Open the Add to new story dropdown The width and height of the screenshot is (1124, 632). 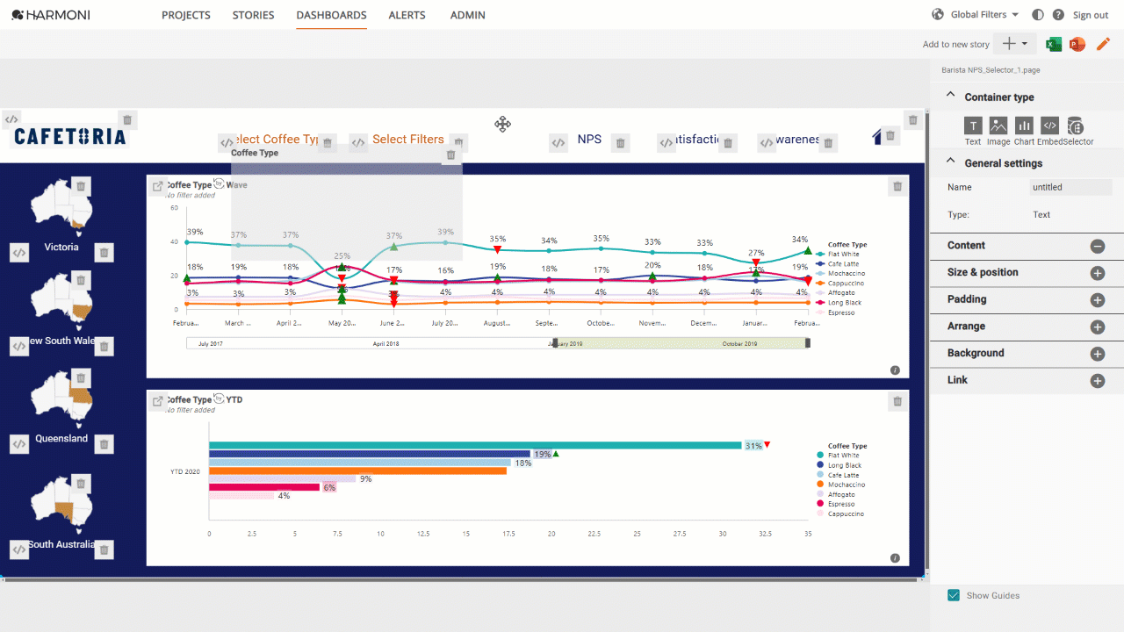coord(1015,44)
